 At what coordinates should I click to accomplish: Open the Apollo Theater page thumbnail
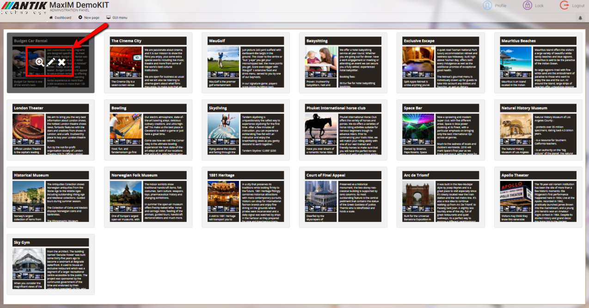538,197
